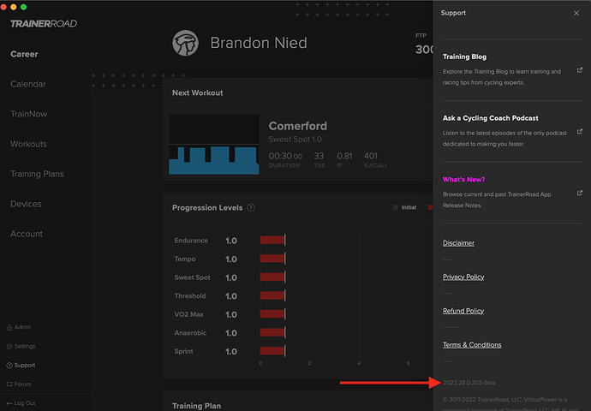Screen dimensions: 591x411
Task: Open Training Blog external link icon
Action: (x=580, y=70)
